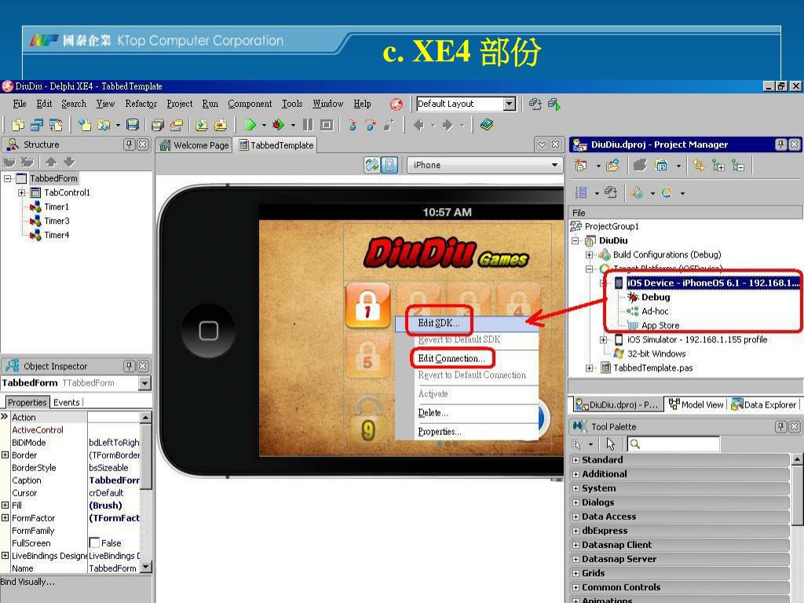Screen dimensions: 804x603
Task: Expand the TabControl1 tree node
Action: coord(21,193)
